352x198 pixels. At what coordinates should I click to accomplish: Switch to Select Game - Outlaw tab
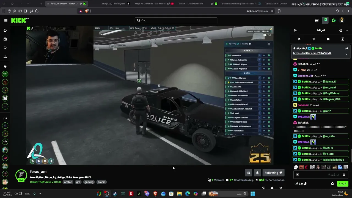276,4
